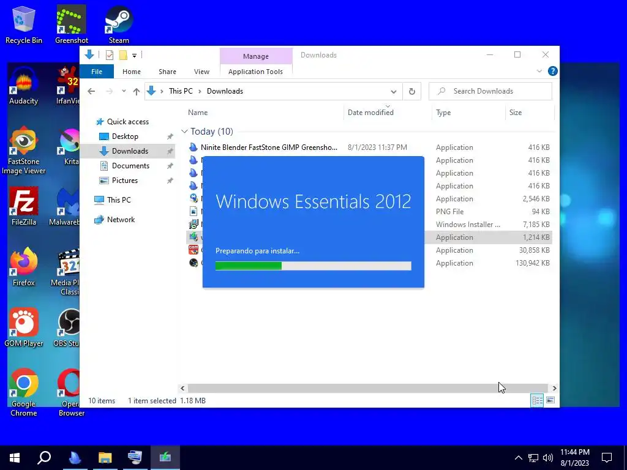
Task: Select Documents in navigation pane
Action: 130,165
